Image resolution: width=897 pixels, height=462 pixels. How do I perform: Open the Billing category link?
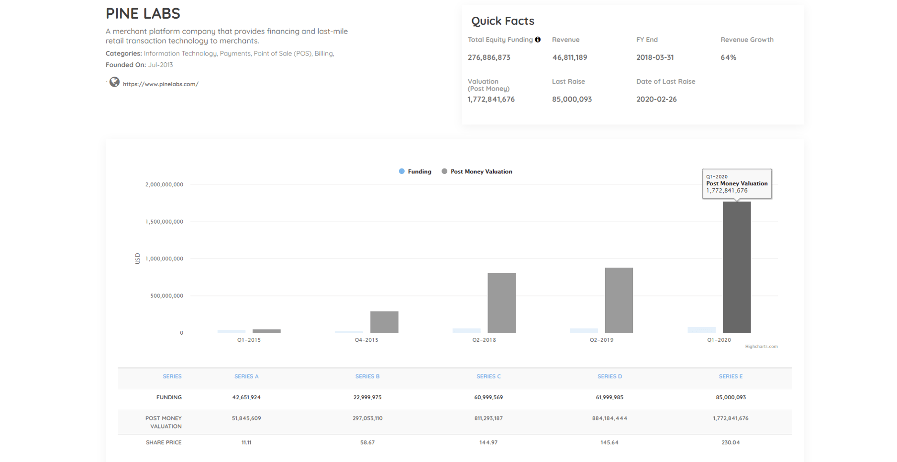(324, 54)
